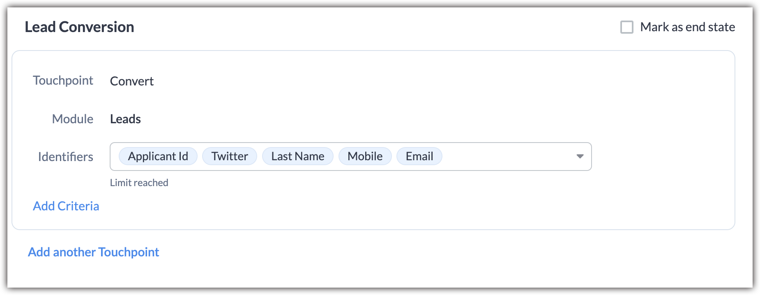760x295 pixels.
Task: Click the Add another Touchpoint link
Action: (93, 252)
